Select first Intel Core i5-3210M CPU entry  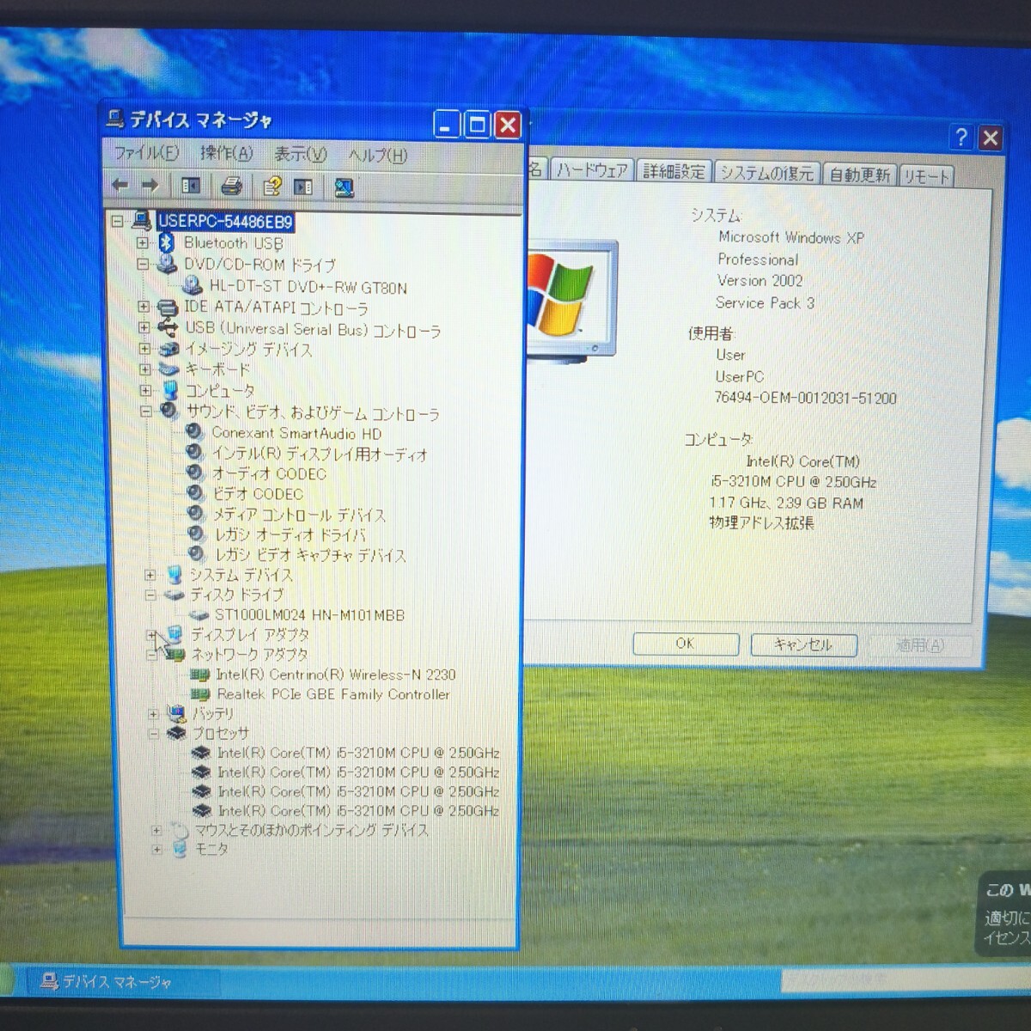357,753
